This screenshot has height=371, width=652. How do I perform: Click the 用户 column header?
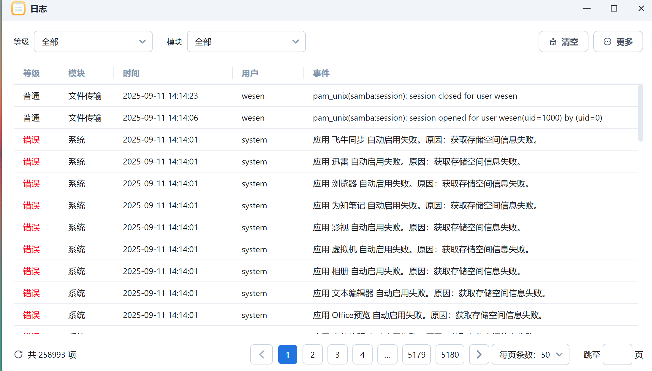250,73
